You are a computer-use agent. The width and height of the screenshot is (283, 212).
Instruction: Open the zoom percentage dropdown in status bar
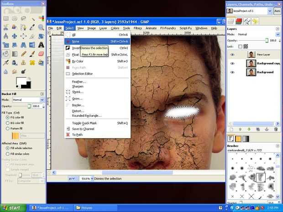tap(92, 179)
